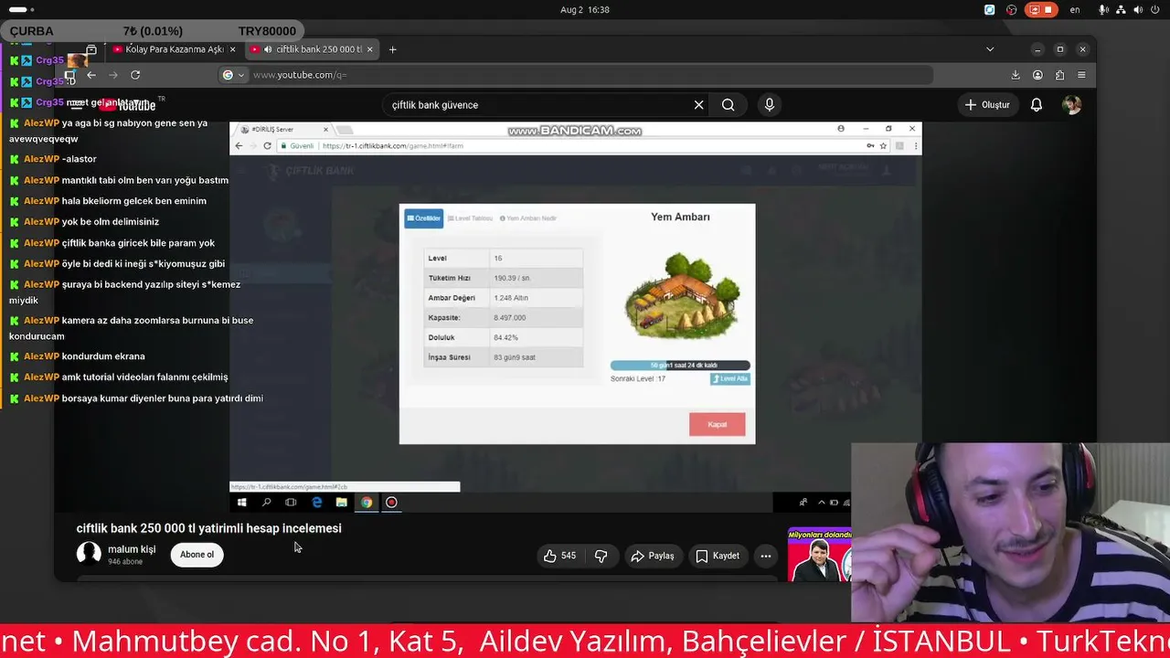Click the Task View icon on recorded taskbar
The height and width of the screenshot is (658, 1170).
291,502
